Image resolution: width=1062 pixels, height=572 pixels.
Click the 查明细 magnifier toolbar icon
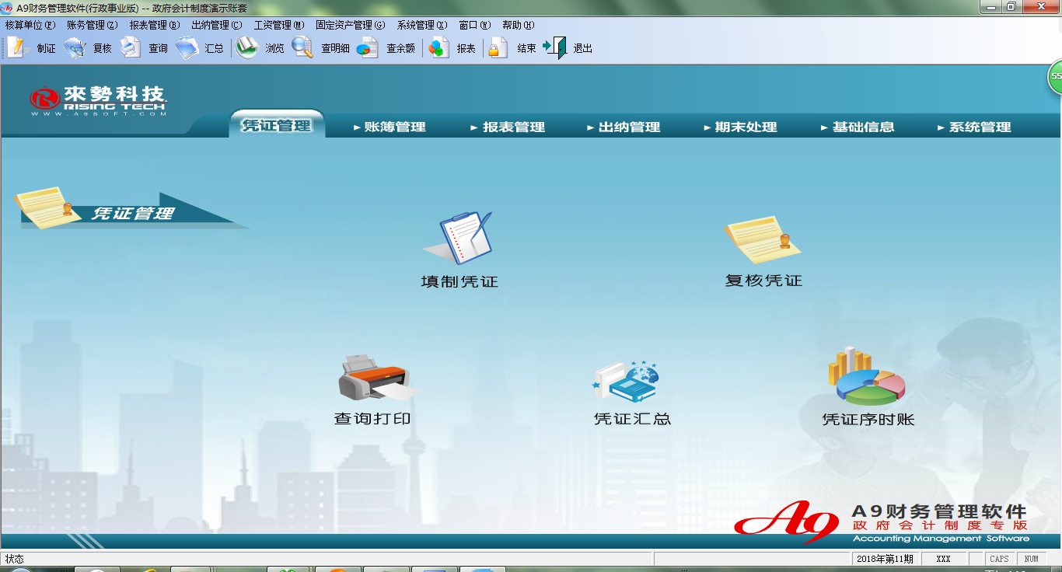(x=302, y=47)
